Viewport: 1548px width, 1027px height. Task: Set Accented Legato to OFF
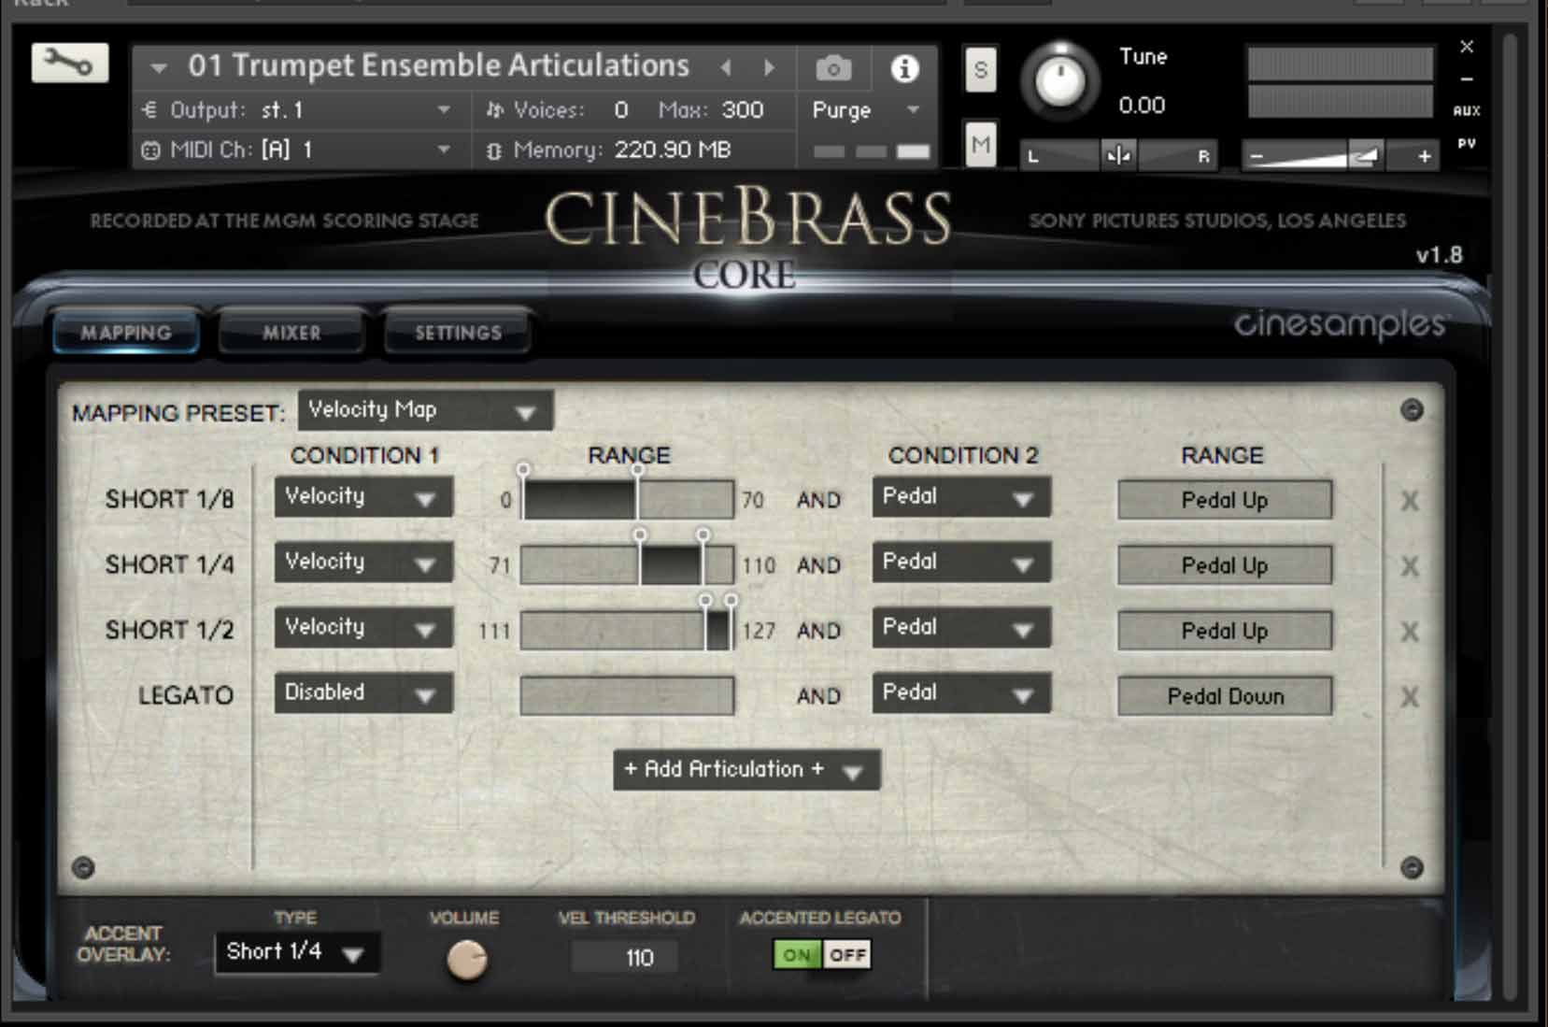pos(848,954)
